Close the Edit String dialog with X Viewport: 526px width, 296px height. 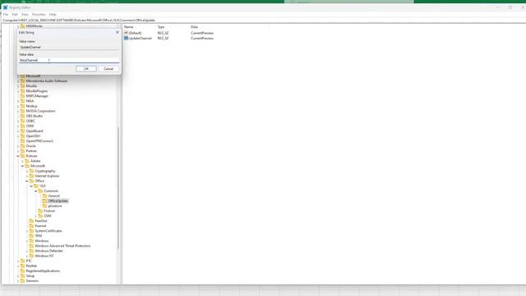click(118, 32)
